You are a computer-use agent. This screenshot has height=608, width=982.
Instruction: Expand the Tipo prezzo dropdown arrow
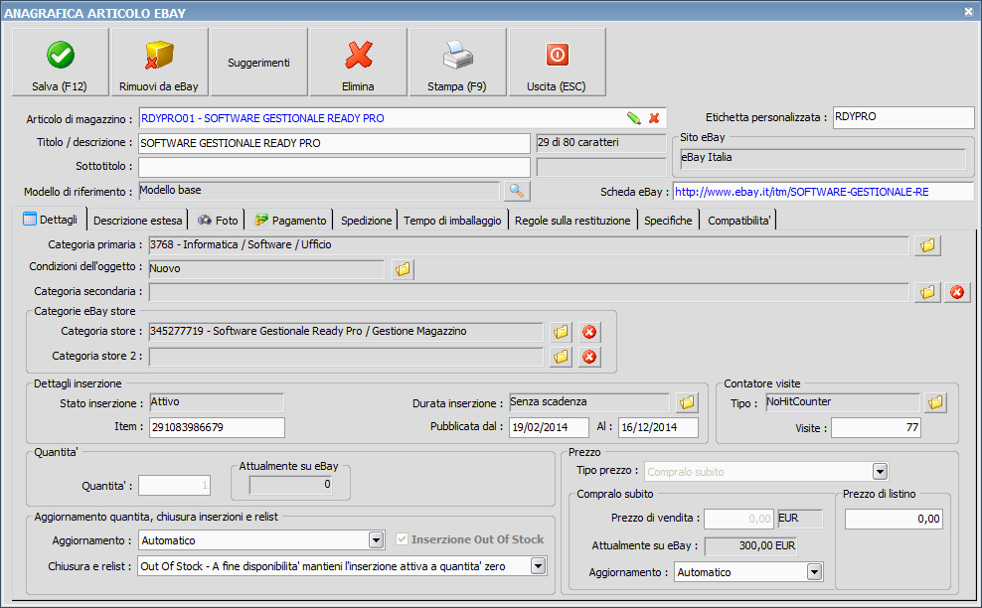click(x=880, y=472)
